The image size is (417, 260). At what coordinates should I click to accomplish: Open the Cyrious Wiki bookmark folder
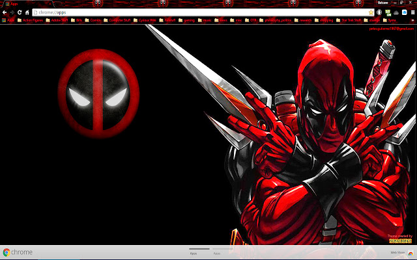[145, 20]
